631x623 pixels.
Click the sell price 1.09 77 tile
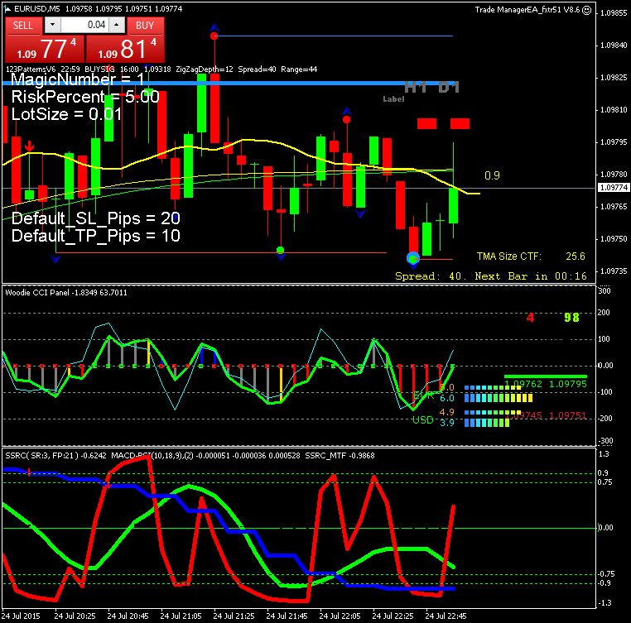click(45, 49)
